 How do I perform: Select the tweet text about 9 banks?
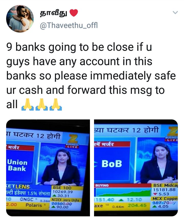91,76
